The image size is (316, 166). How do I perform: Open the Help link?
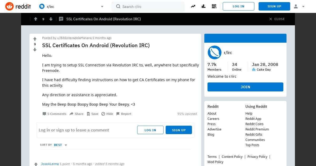tap(249, 113)
